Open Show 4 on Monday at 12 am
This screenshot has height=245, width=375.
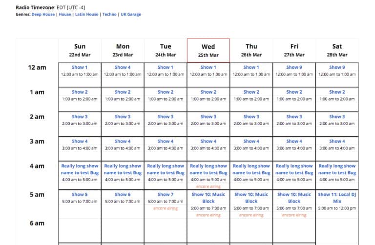(x=123, y=67)
